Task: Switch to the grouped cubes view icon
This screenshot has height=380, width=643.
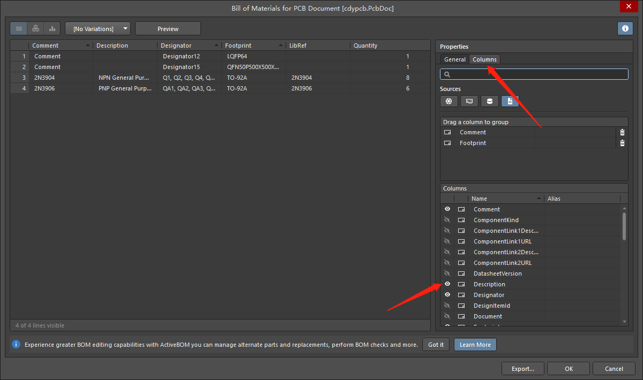Action: [x=35, y=28]
